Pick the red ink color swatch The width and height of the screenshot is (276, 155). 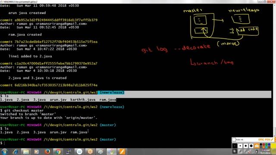[x=263, y=144]
